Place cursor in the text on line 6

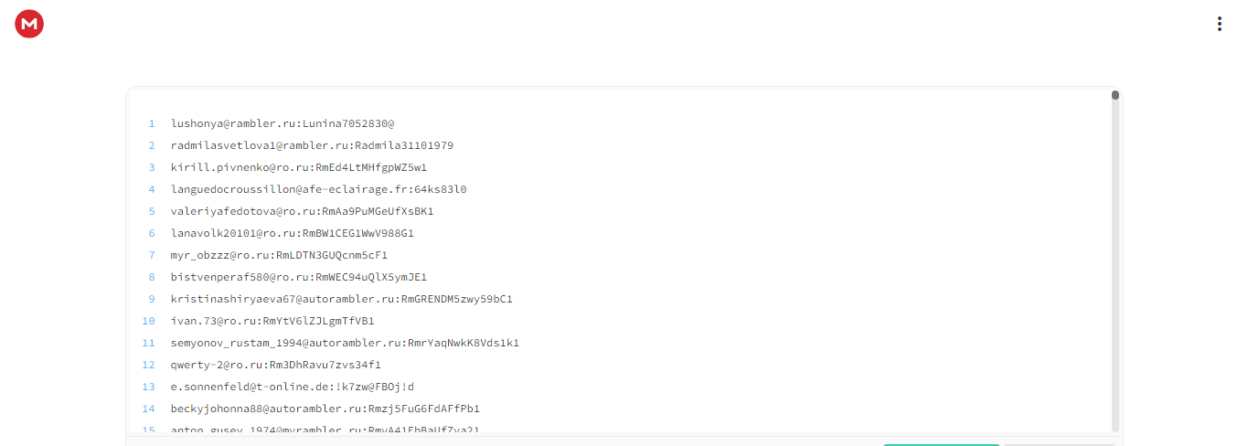[293, 233]
